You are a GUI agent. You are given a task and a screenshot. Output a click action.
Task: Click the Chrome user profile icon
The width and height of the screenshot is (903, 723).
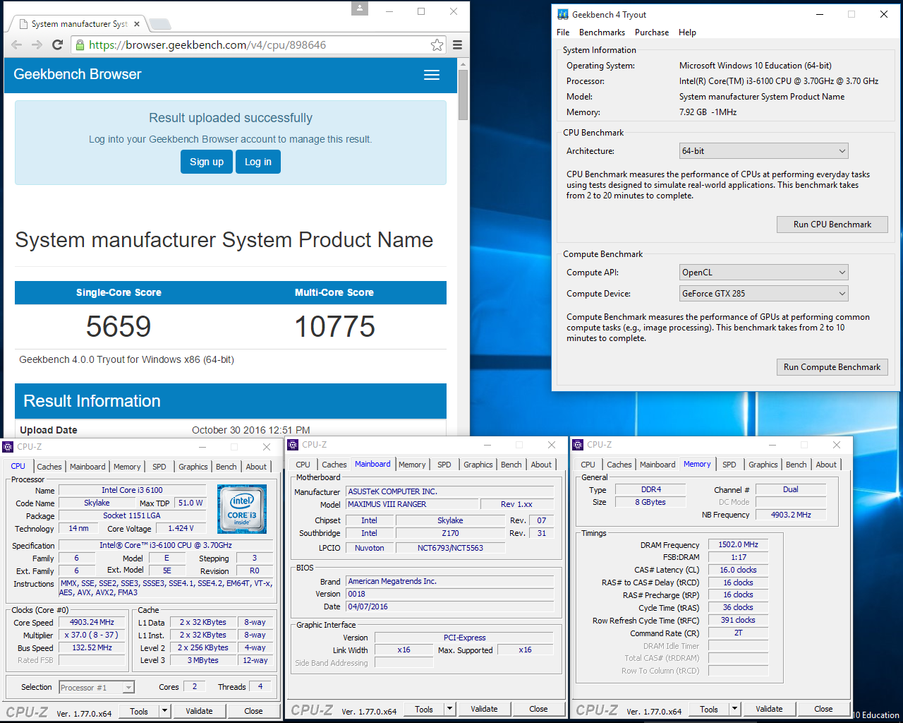tap(360, 8)
